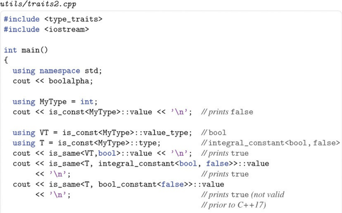Click the last '\n' character literal

pyautogui.click(x=58, y=195)
